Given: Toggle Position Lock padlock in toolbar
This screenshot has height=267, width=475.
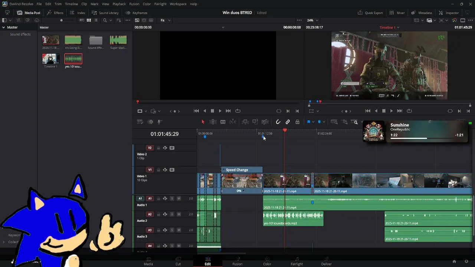Looking at the screenshot, I should [x=297, y=122].
